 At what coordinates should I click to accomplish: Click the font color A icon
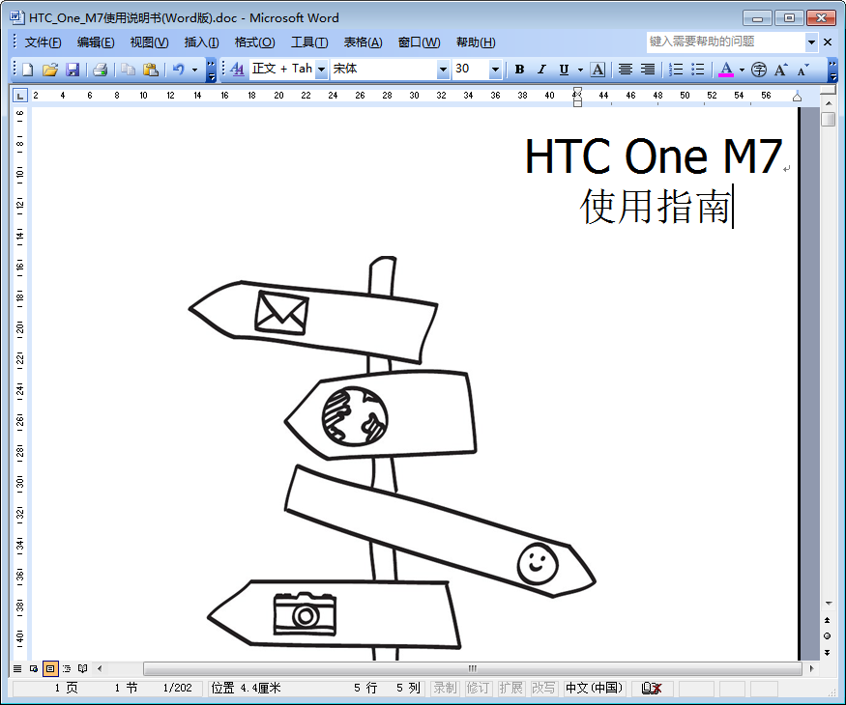(726, 70)
